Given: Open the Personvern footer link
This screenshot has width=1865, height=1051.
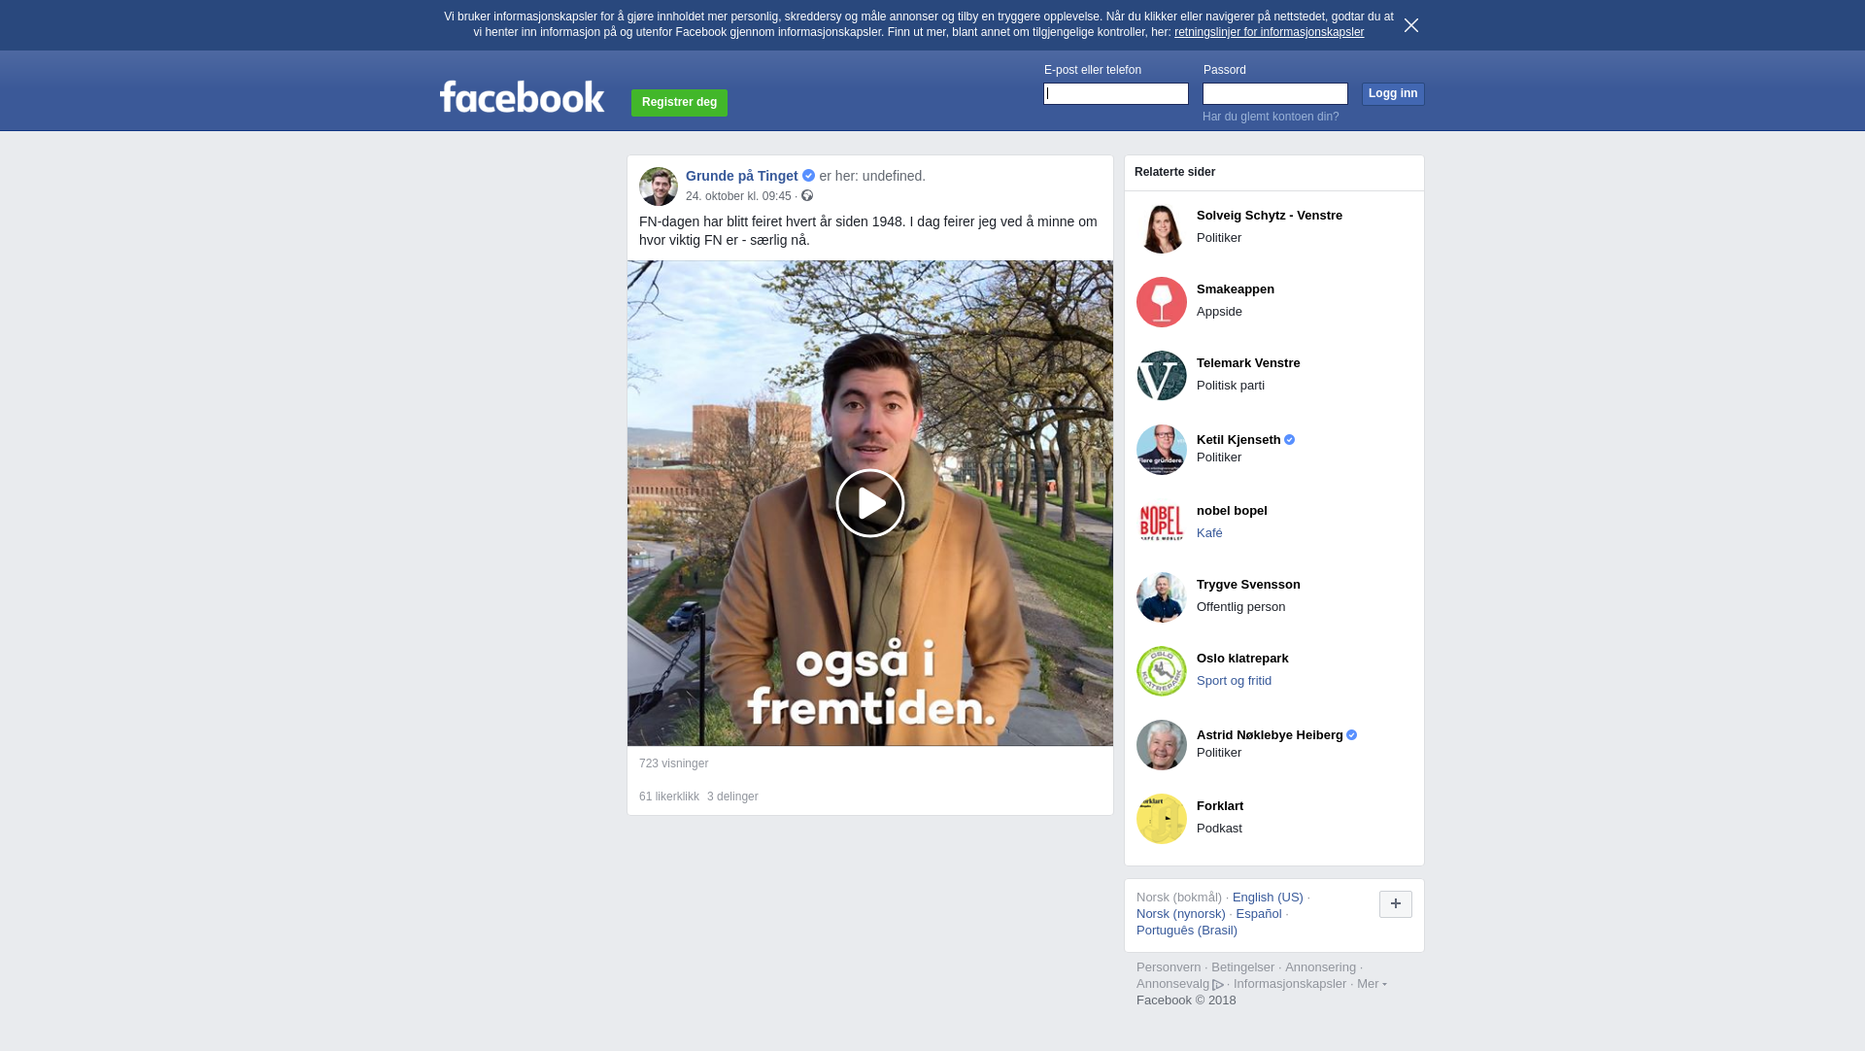Looking at the screenshot, I should point(1169,967).
